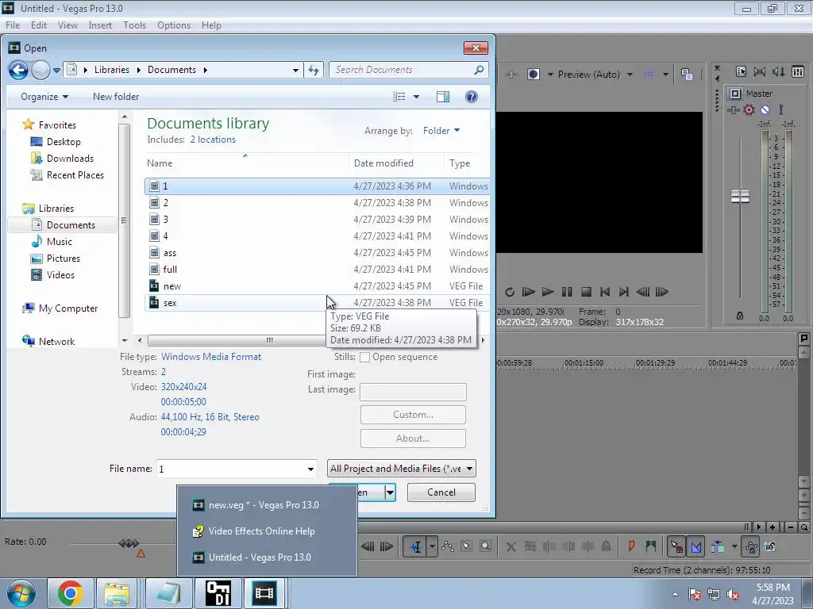Open the Tools menu
Screen dimensions: 813x609
coord(134,25)
